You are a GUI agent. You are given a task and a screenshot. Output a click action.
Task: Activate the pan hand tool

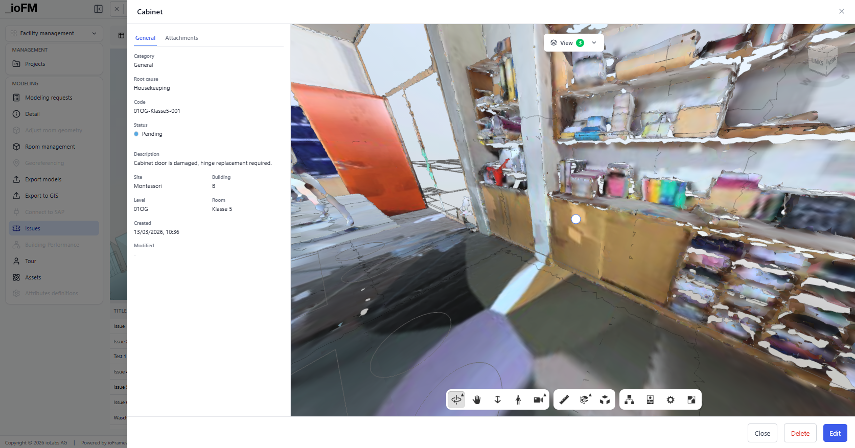(477, 399)
